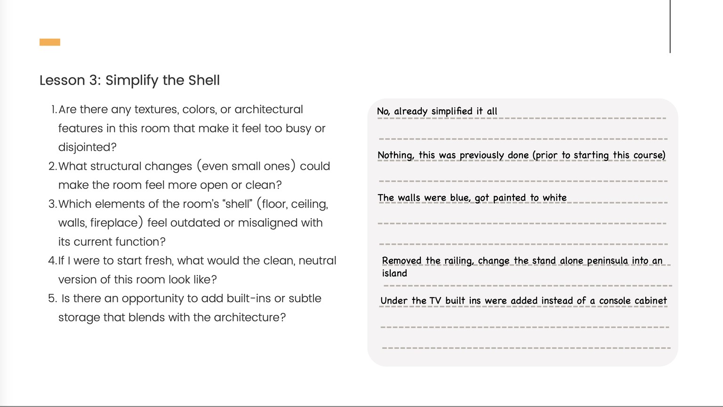Click the first blank line after the built-ins answer
Image resolution: width=723 pixels, height=407 pixels.
(x=524, y=327)
